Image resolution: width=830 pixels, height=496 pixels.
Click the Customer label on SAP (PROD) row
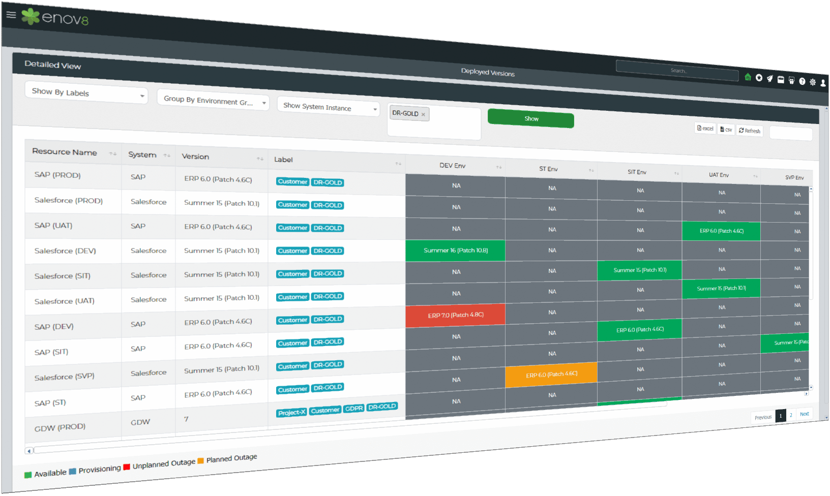(x=293, y=181)
